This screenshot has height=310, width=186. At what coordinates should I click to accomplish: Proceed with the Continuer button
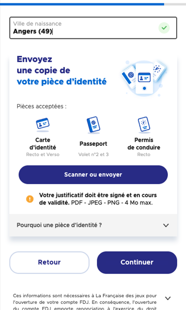pos(137,262)
